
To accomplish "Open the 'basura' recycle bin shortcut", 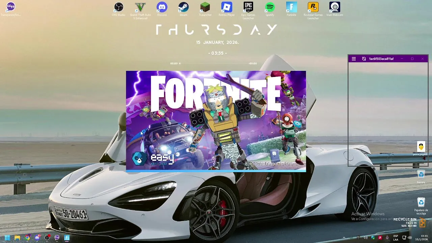I will tap(421, 177).
